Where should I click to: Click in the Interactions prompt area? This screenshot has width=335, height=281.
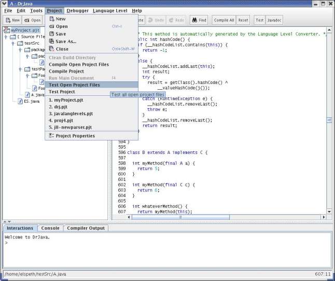point(167,250)
